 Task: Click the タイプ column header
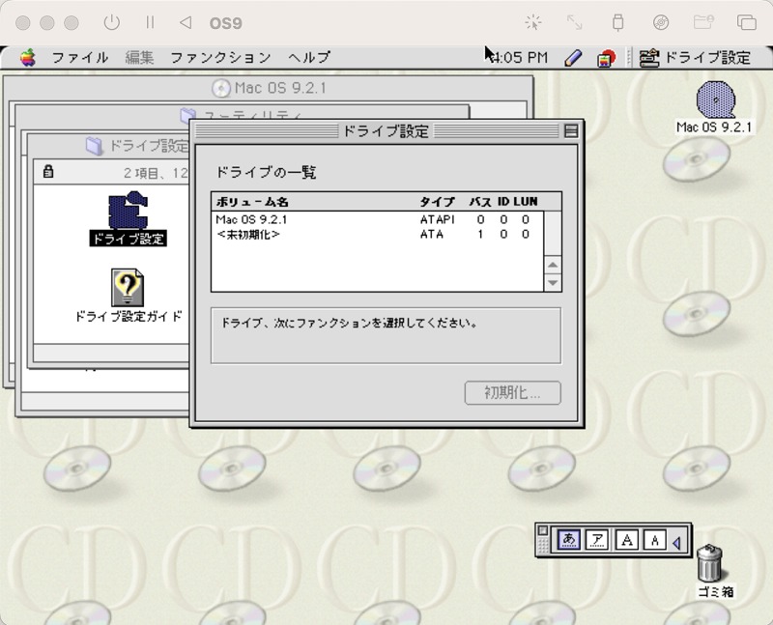pos(437,202)
